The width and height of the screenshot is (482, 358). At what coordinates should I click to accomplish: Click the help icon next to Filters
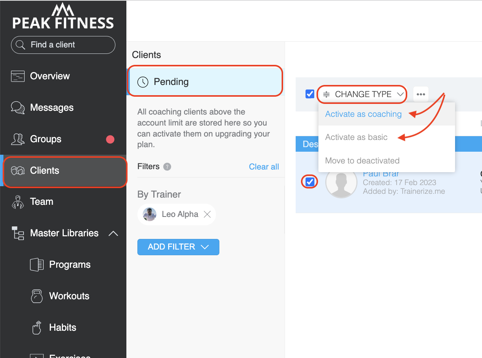tap(167, 166)
